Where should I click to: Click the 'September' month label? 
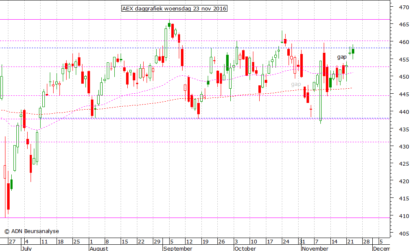tap(178, 248)
